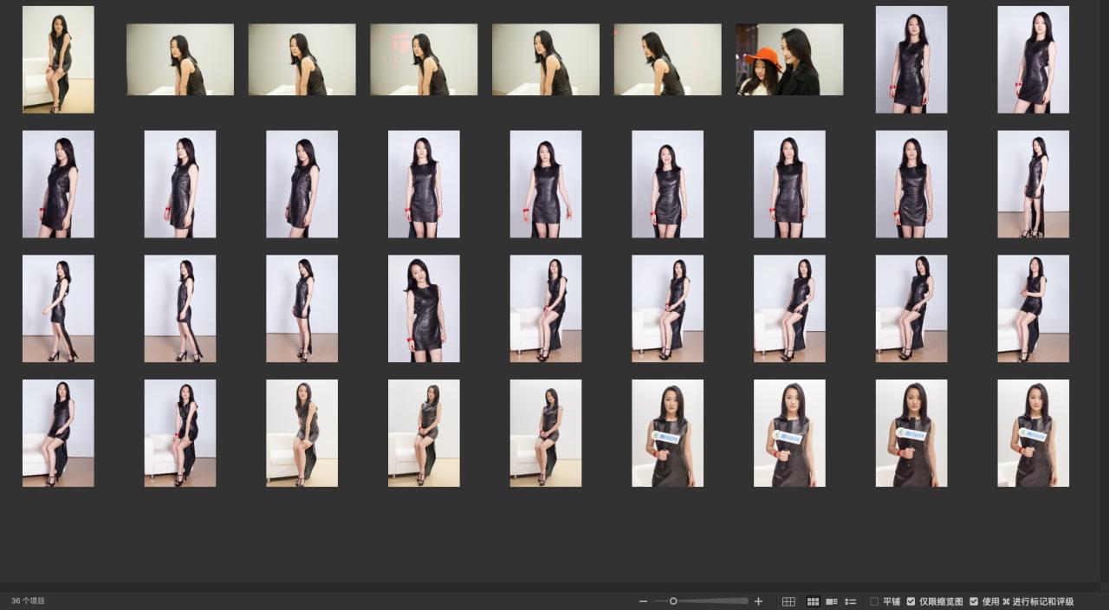Select last thumbnail in top row
This screenshot has height=610, width=1109.
coord(1033,59)
